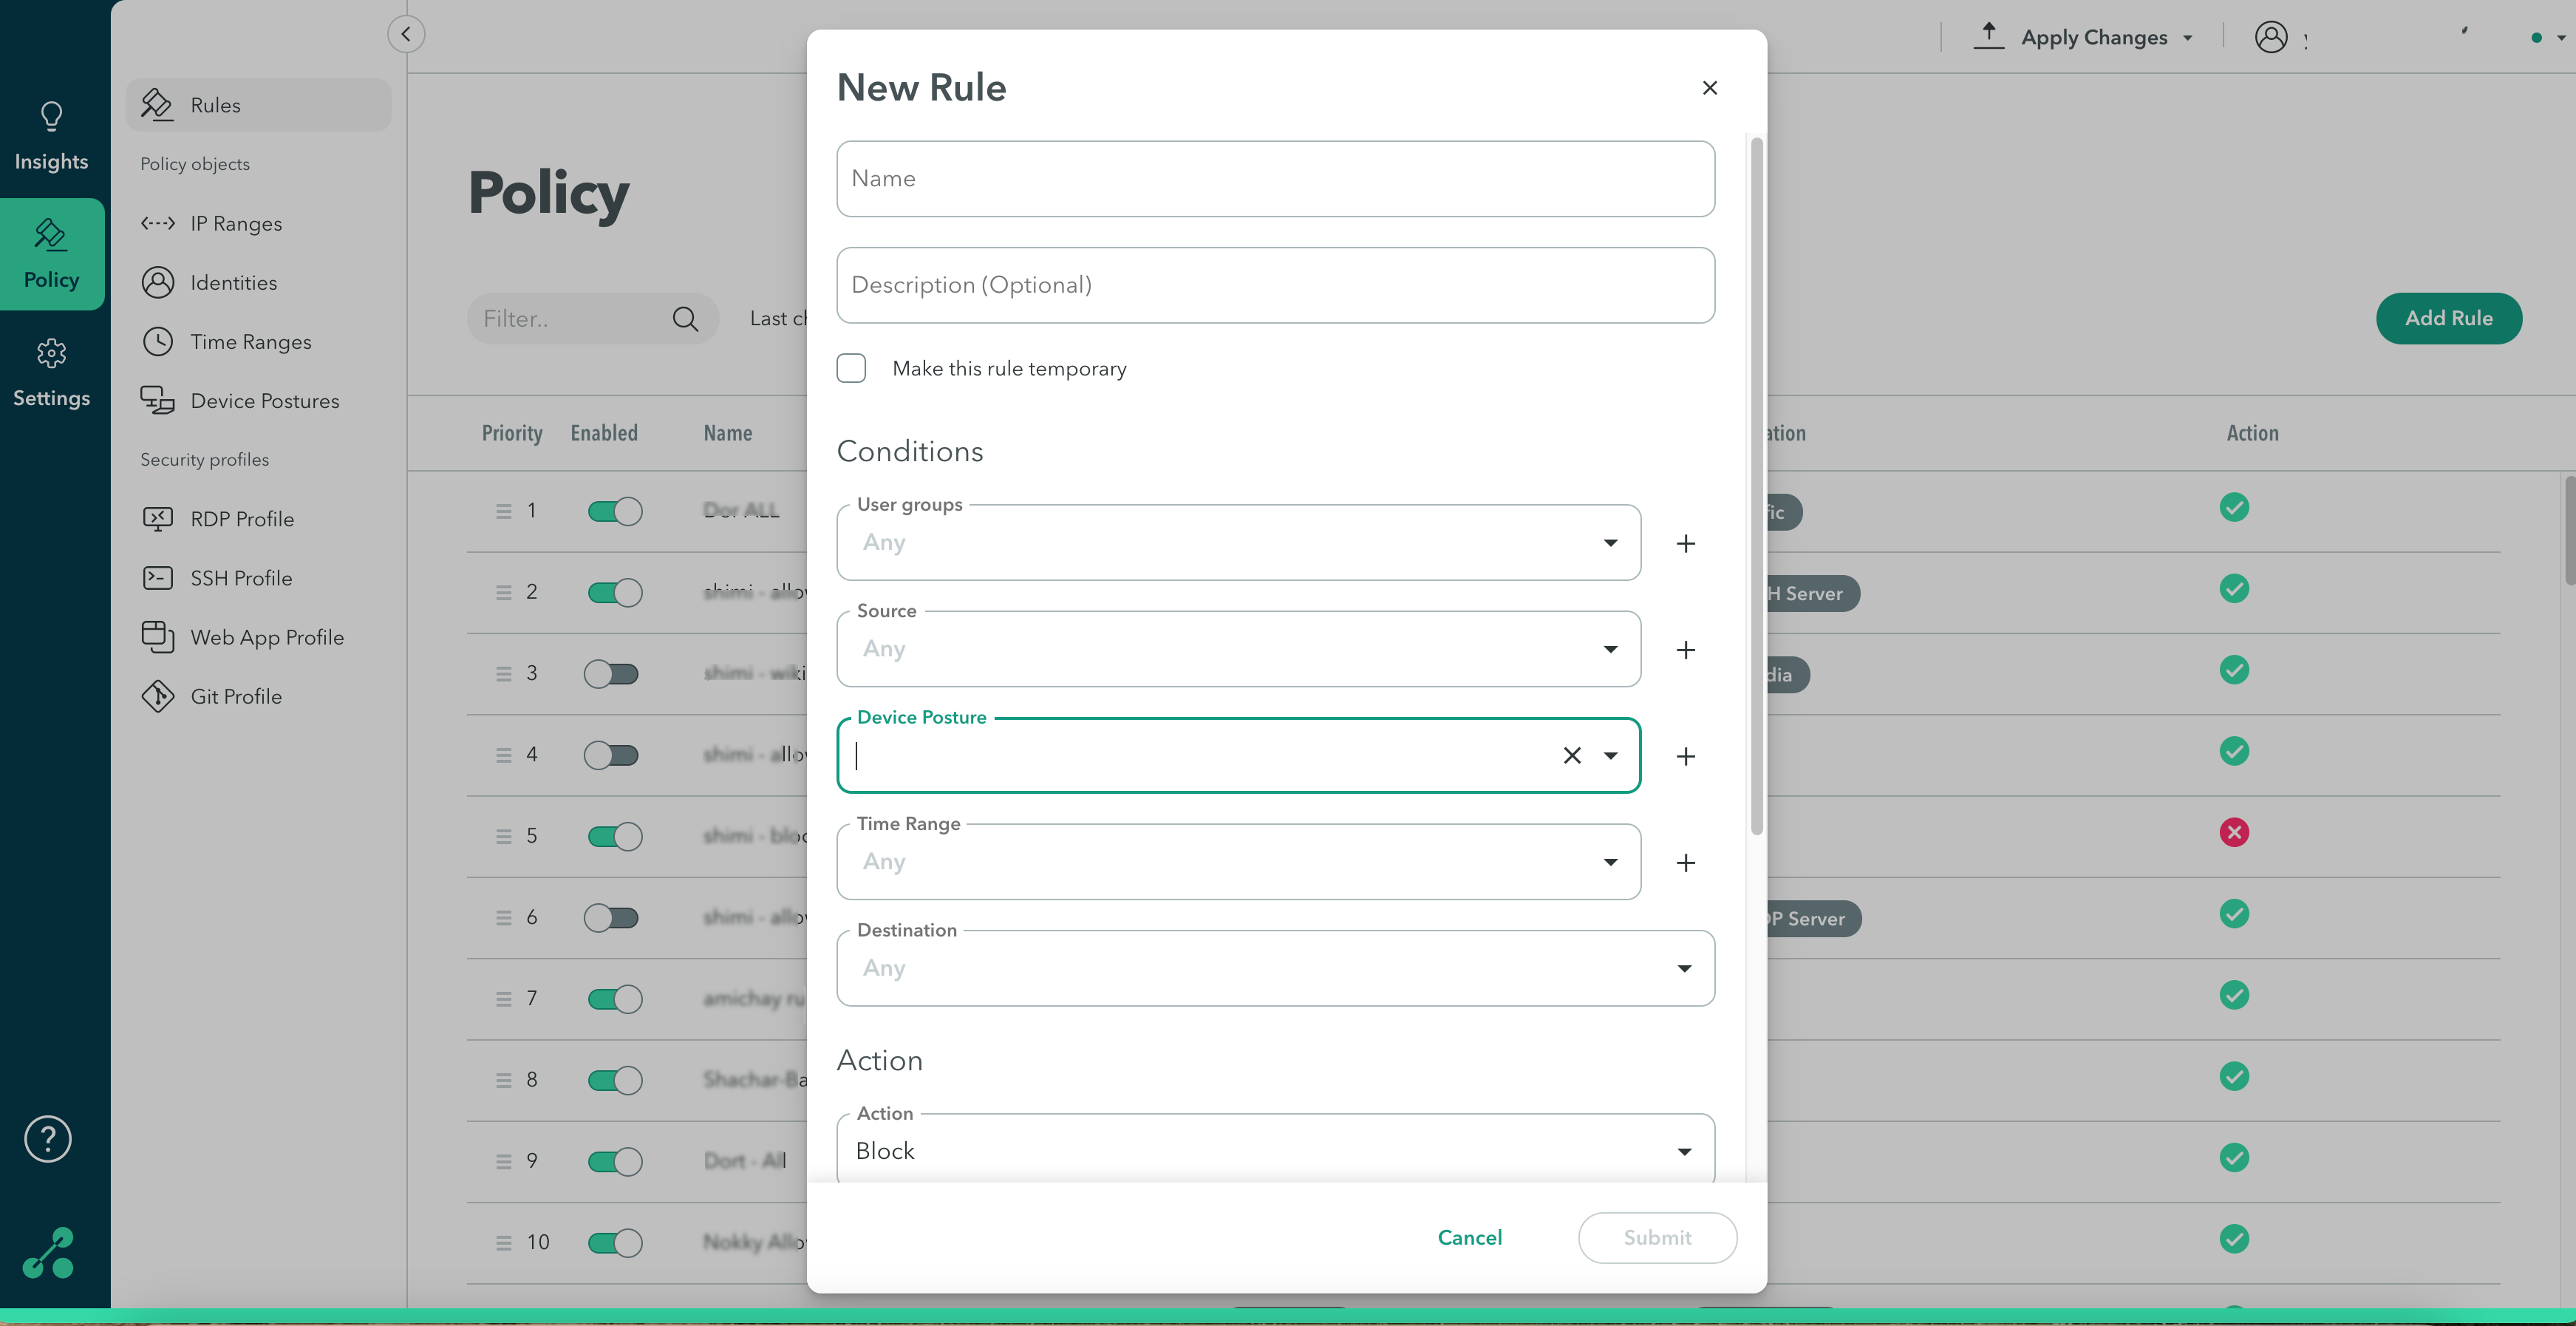Open Action dropdown showing Block
Viewport: 2576px width, 1326px height.
tap(1684, 1151)
